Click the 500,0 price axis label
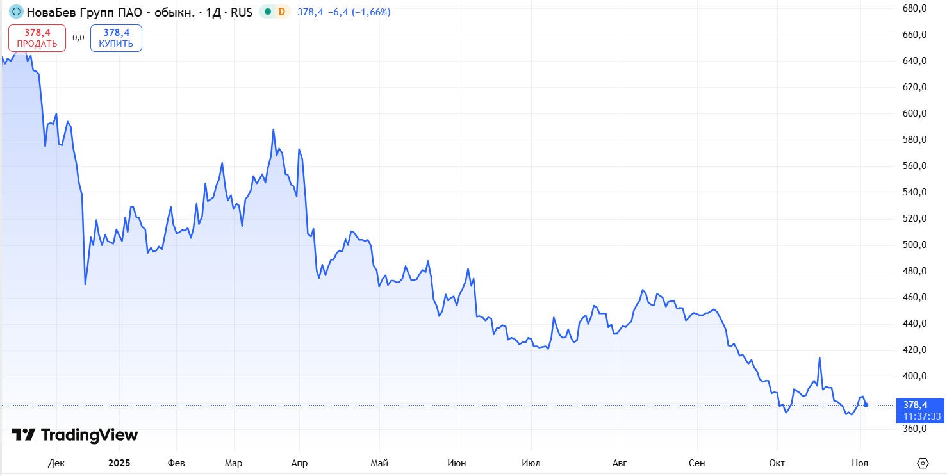Viewport: 947px width, 476px height. [914, 245]
